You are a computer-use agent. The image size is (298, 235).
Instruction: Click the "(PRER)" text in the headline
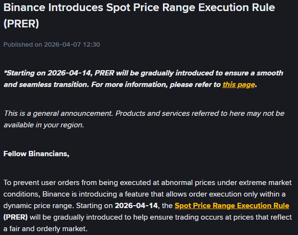[21, 24]
